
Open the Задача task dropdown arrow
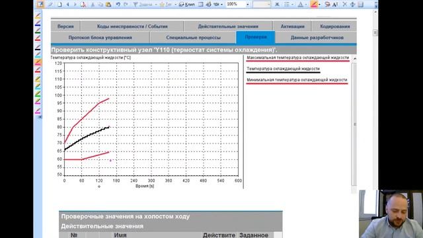click(x=156, y=5)
